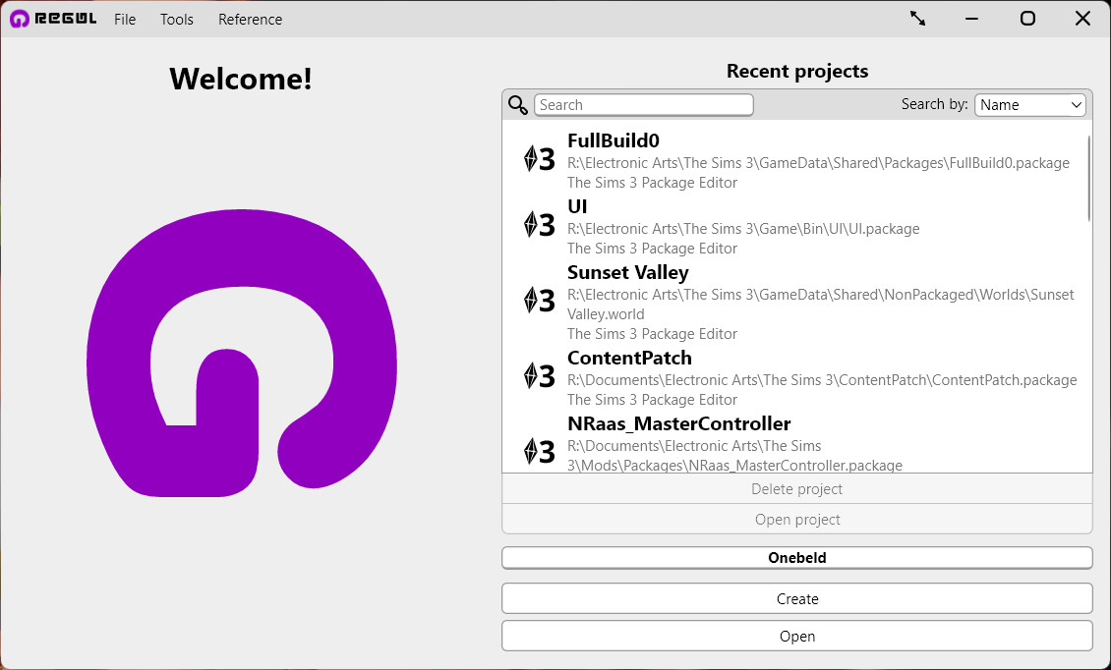1111x670 pixels.
Task: Open the File menu
Action: click(x=125, y=19)
